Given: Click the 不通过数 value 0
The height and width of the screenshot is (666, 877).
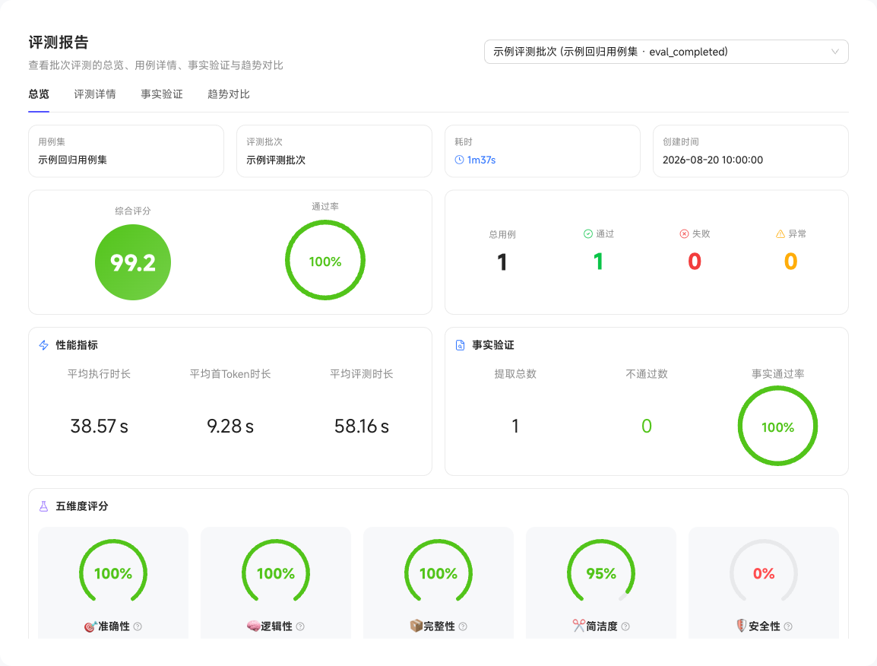Looking at the screenshot, I should [647, 427].
